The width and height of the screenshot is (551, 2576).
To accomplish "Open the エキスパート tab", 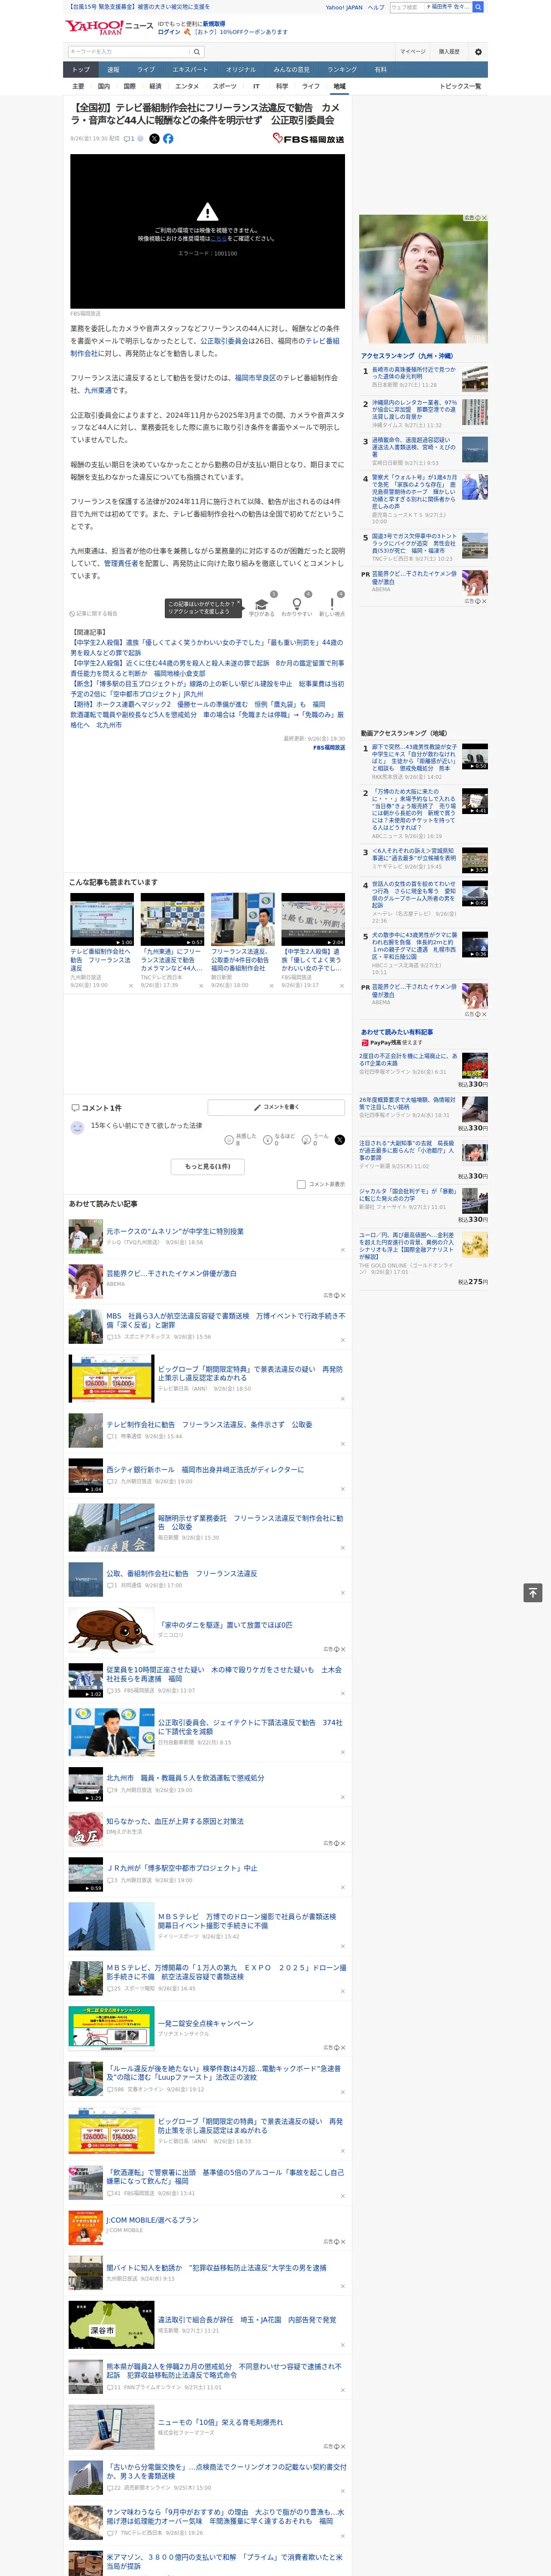I will 190,70.
